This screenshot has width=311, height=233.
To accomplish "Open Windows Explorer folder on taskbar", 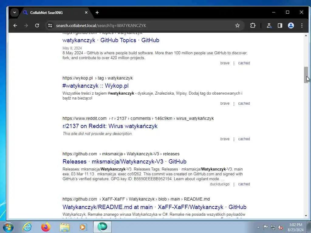I will point(65,227).
